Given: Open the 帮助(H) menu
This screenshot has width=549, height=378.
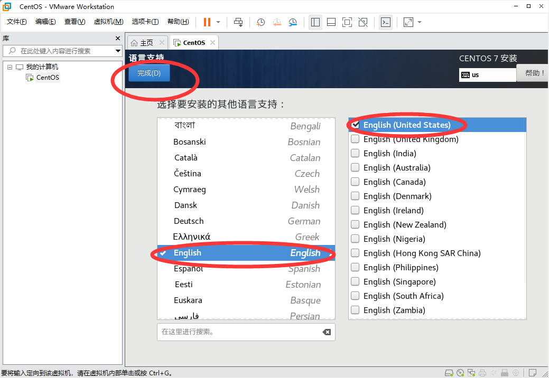Looking at the screenshot, I should [x=178, y=22].
